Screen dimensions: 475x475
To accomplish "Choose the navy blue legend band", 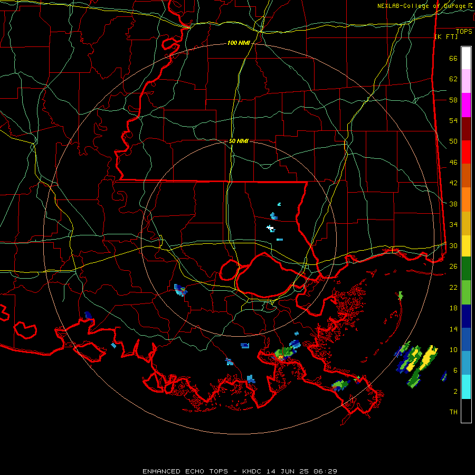I will click(466, 316).
